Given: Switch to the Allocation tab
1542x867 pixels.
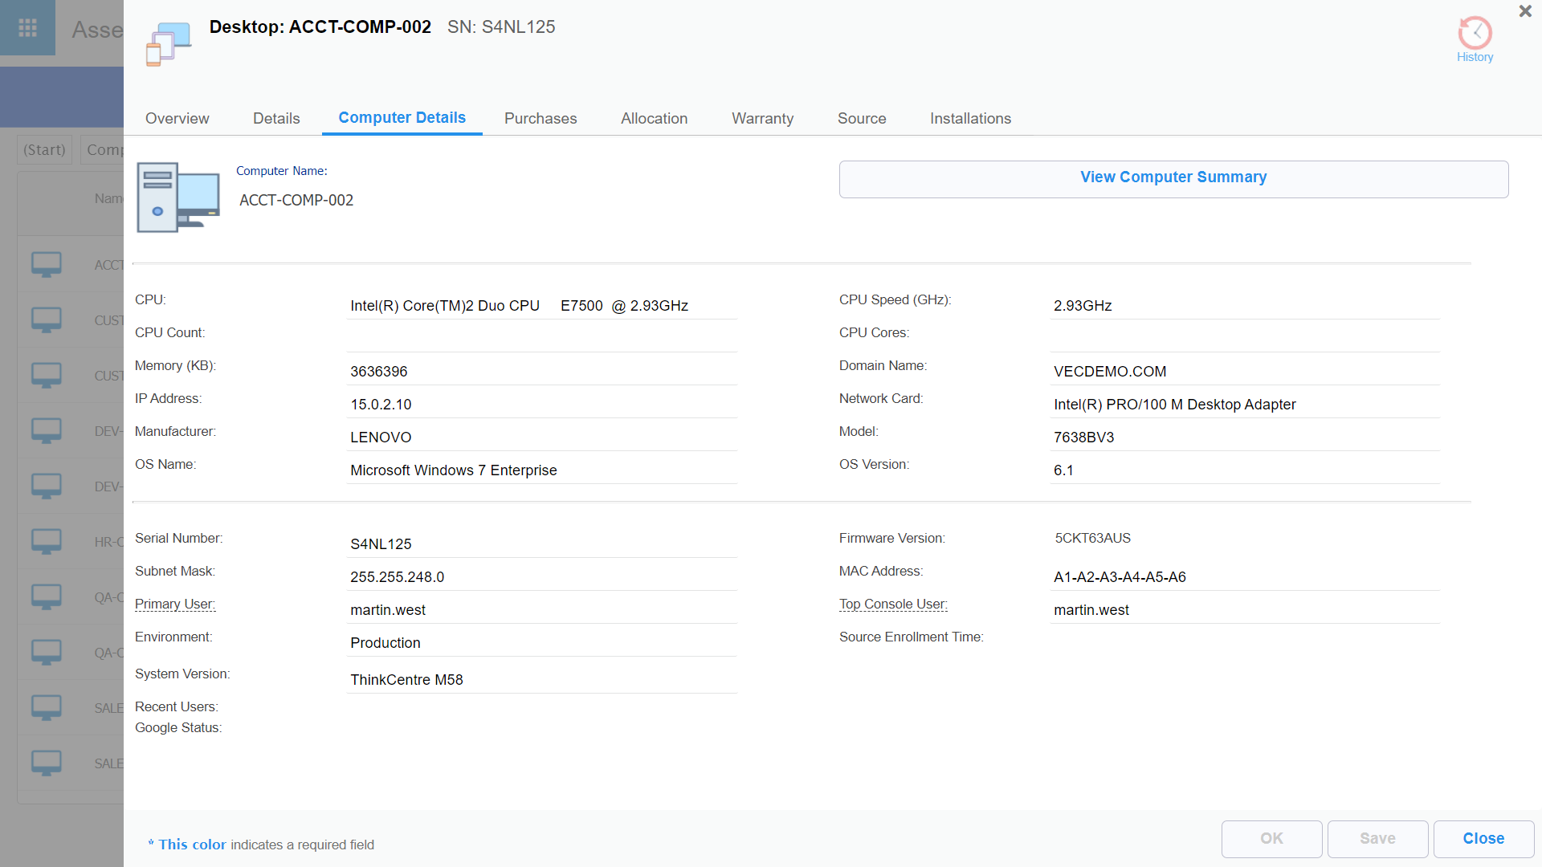Looking at the screenshot, I should tap(654, 118).
